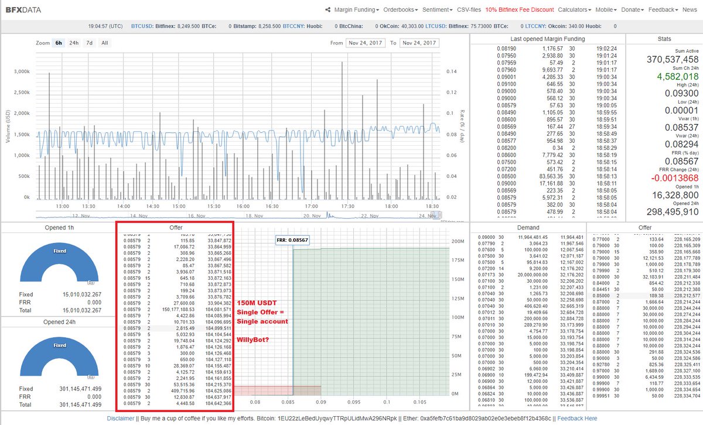The width and height of the screenshot is (703, 425).
Task: Click the Stats panel header
Action: tap(664, 39)
